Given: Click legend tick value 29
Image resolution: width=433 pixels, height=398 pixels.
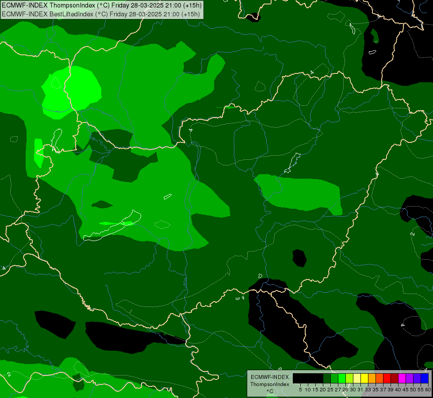Looking at the screenshot, I should click(345, 390).
